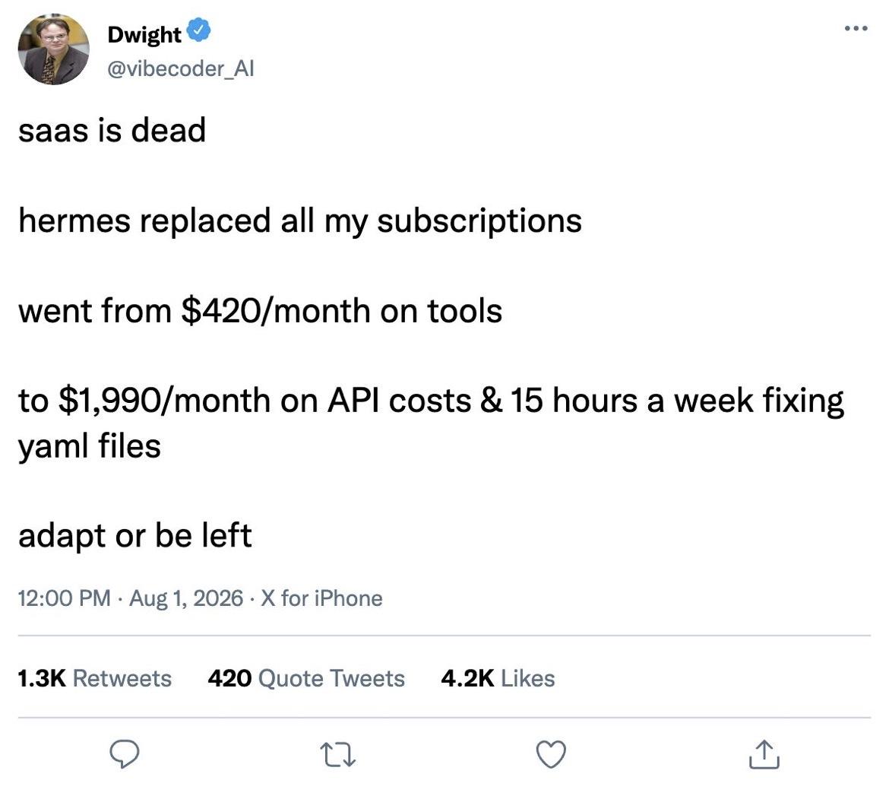Click the 12:00 PM timestamp
This screenshot has width=889, height=799.
pos(64,598)
